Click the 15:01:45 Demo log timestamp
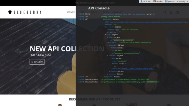Viewport: 189px width, 106px height. pyautogui.click(x=81, y=14)
